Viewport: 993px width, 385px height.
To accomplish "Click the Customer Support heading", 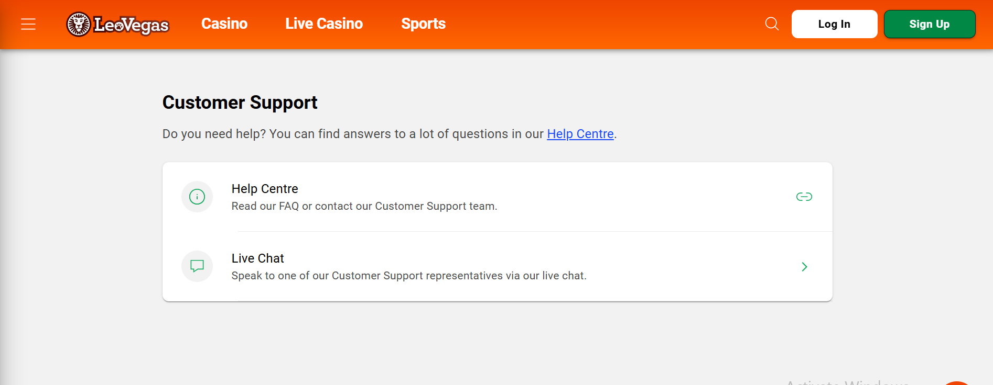I will pos(240,103).
